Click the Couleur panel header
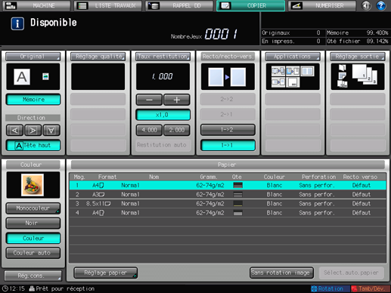The width and height of the screenshot is (391, 293). pos(33,165)
